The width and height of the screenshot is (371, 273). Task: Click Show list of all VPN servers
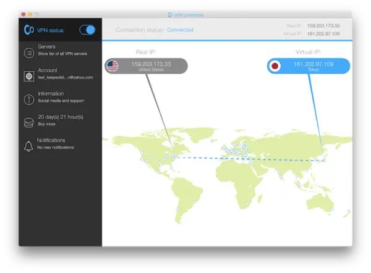(x=62, y=54)
